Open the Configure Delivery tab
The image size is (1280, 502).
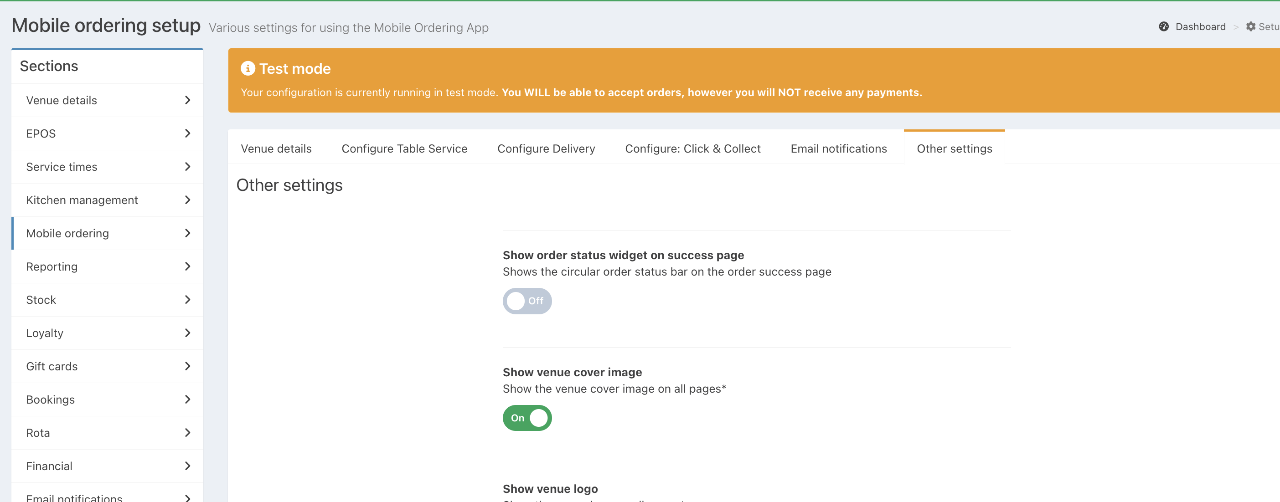click(x=546, y=149)
